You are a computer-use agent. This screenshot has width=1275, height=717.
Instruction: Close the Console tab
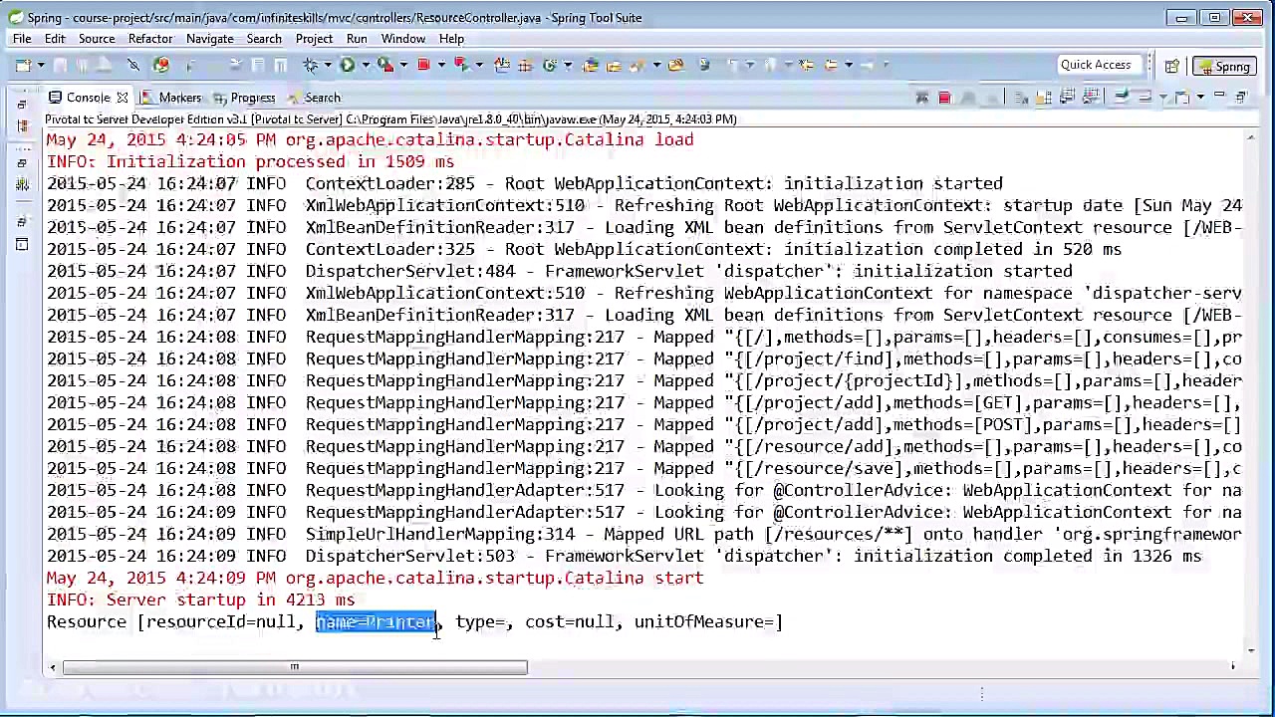point(122,98)
